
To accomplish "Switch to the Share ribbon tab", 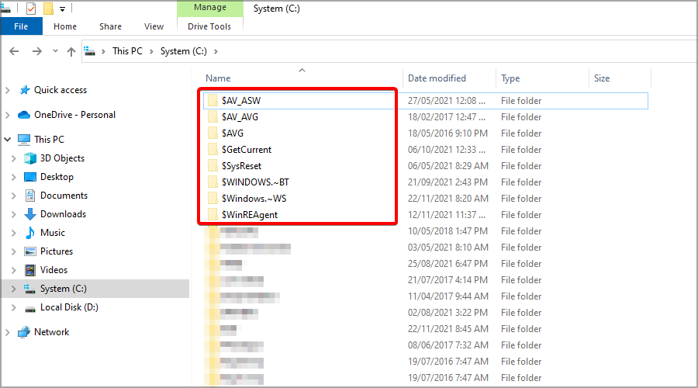I will (110, 26).
